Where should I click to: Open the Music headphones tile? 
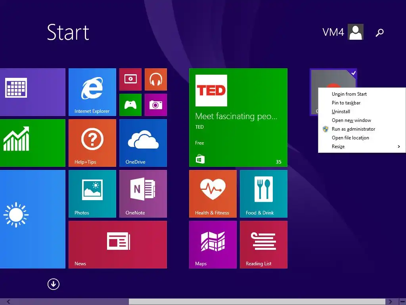pyautogui.click(x=155, y=79)
